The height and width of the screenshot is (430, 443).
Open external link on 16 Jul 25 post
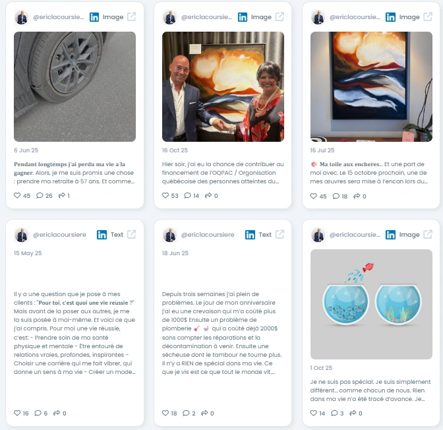(428, 16)
